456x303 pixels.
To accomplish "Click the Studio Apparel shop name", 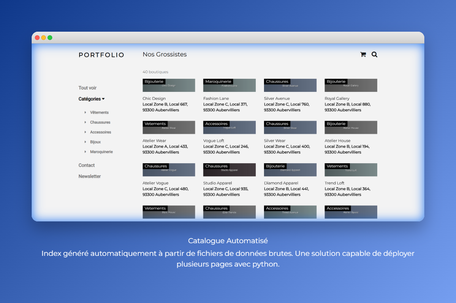I will 218,183.
